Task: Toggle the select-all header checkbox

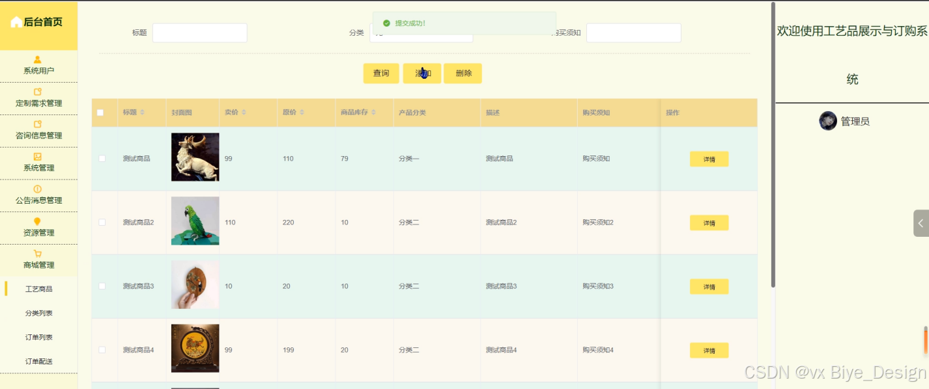Action: 100,113
